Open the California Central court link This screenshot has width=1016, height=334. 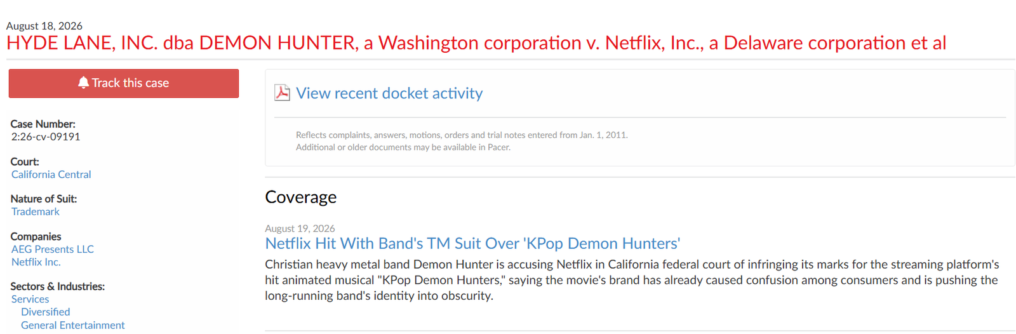pos(51,174)
